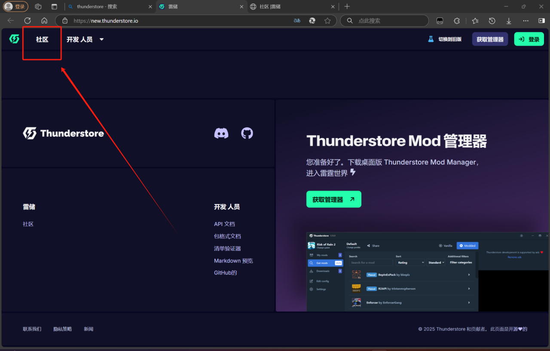This screenshot has width=550, height=351.
Task: Open the API 文档 link
Action: 224,224
